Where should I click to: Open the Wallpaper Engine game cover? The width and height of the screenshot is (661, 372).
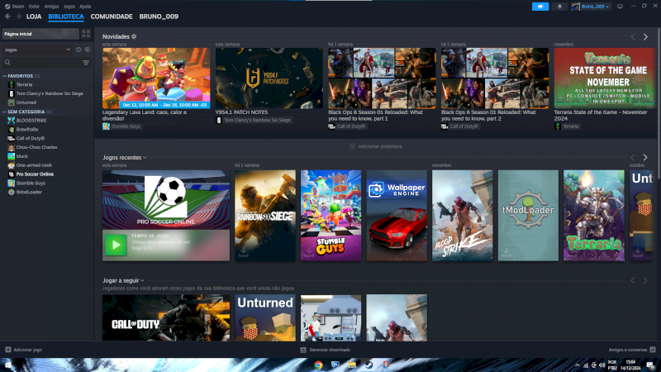point(397,216)
